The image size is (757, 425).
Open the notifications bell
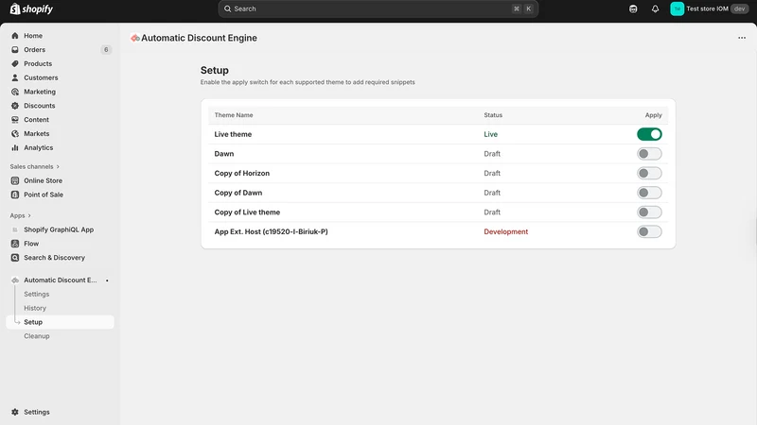[x=655, y=8]
